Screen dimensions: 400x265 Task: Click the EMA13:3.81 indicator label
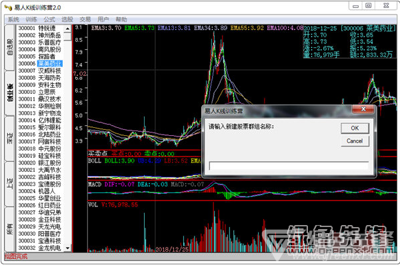(174, 28)
